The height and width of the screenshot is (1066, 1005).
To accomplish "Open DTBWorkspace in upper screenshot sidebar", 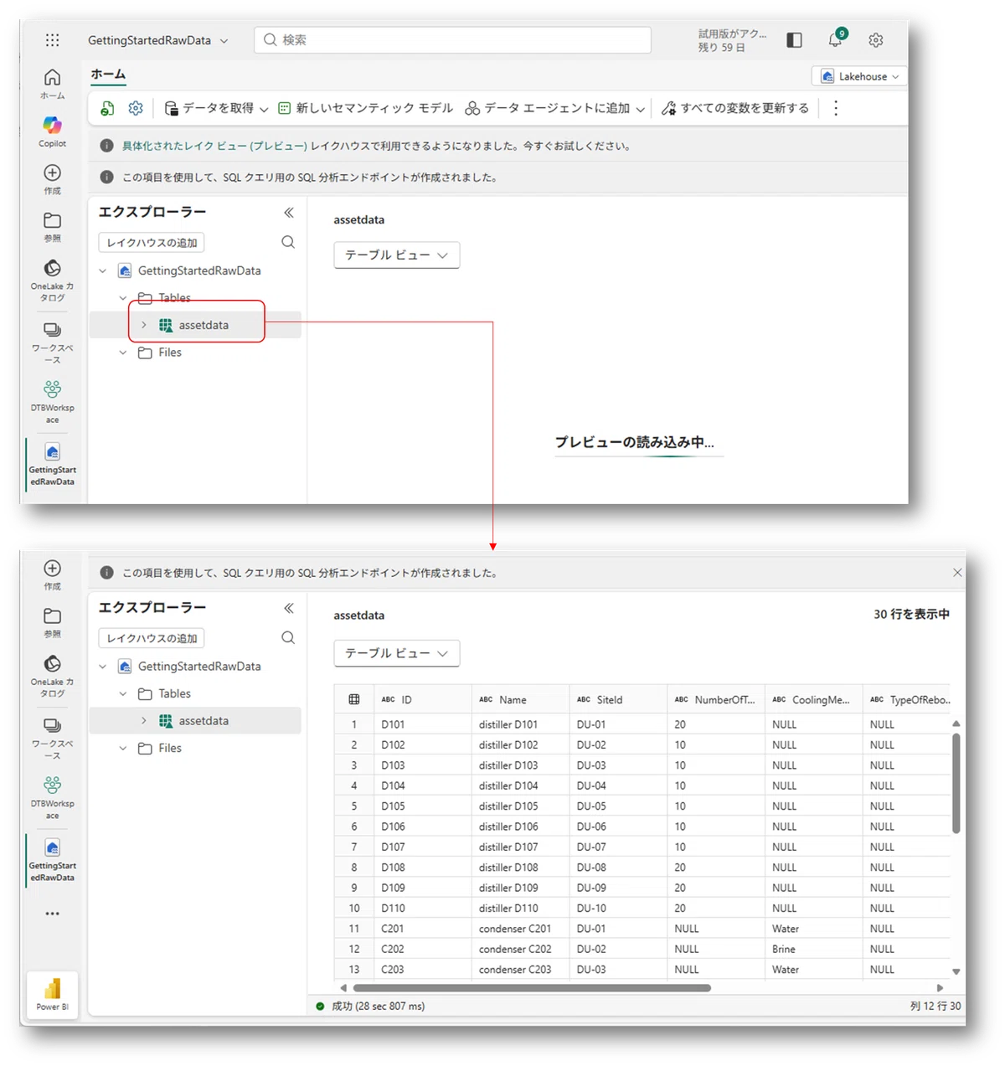I will [x=52, y=402].
